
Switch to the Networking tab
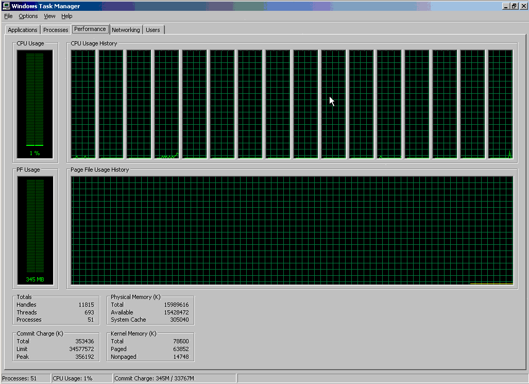tap(126, 30)
